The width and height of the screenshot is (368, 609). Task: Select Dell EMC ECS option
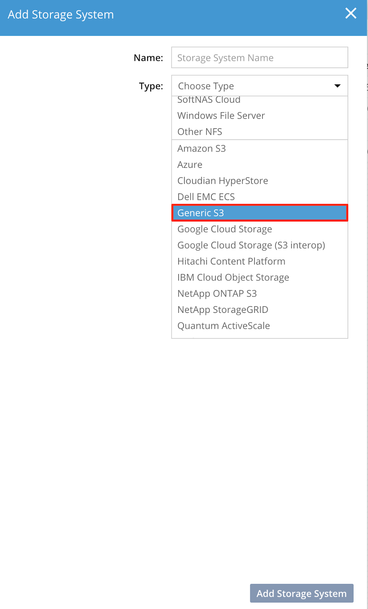[206, 197]
